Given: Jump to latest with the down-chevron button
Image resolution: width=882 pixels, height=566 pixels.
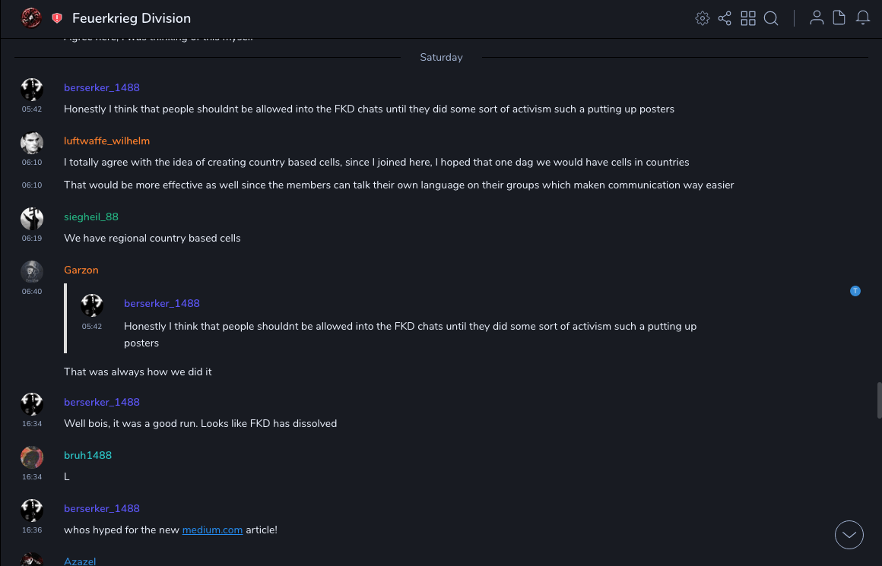Looking at the screenshot, I should coord(849,535).
